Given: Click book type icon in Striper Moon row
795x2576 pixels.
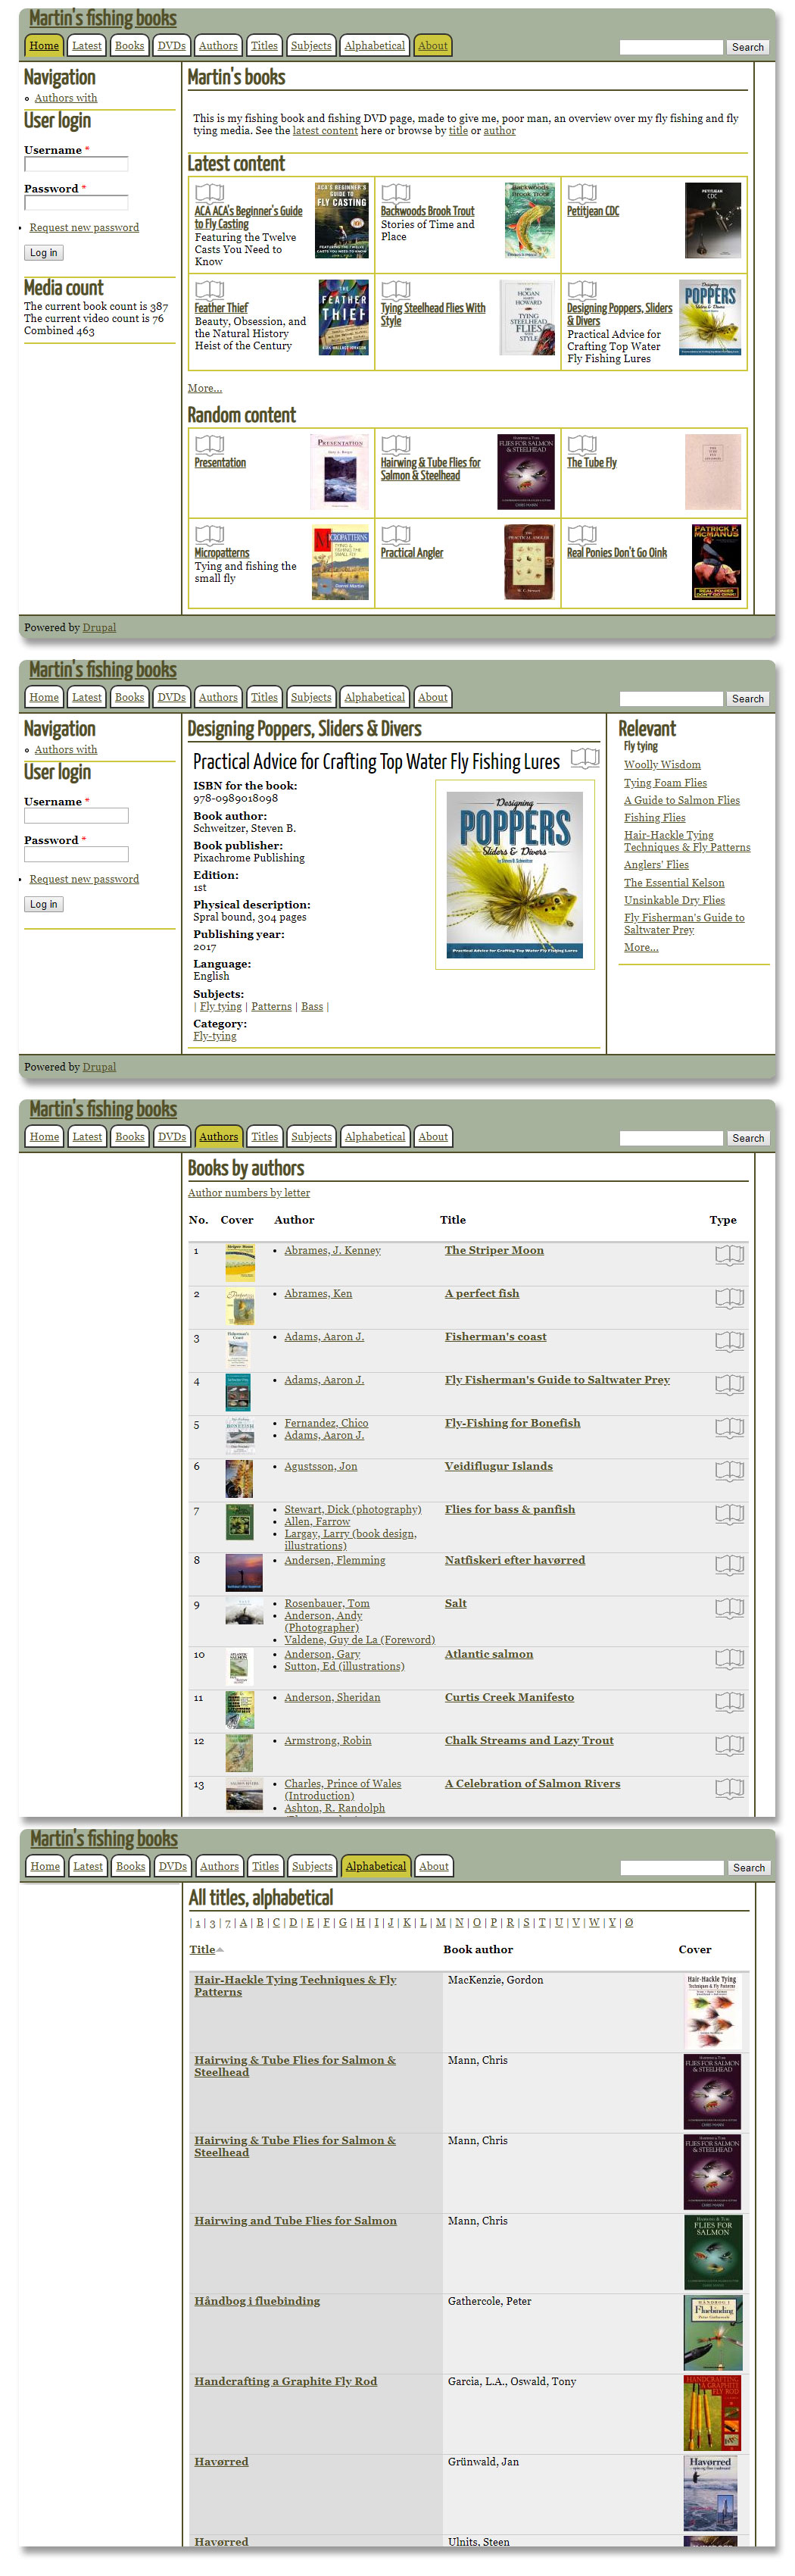Looking at the screenshot, I should [x=729, y=1255].
